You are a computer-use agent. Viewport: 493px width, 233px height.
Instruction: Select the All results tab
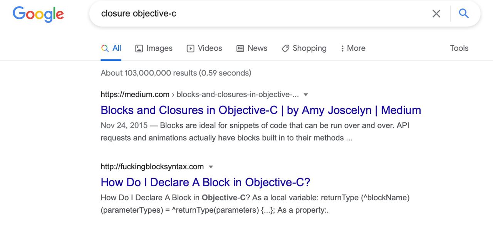point(111,48)
